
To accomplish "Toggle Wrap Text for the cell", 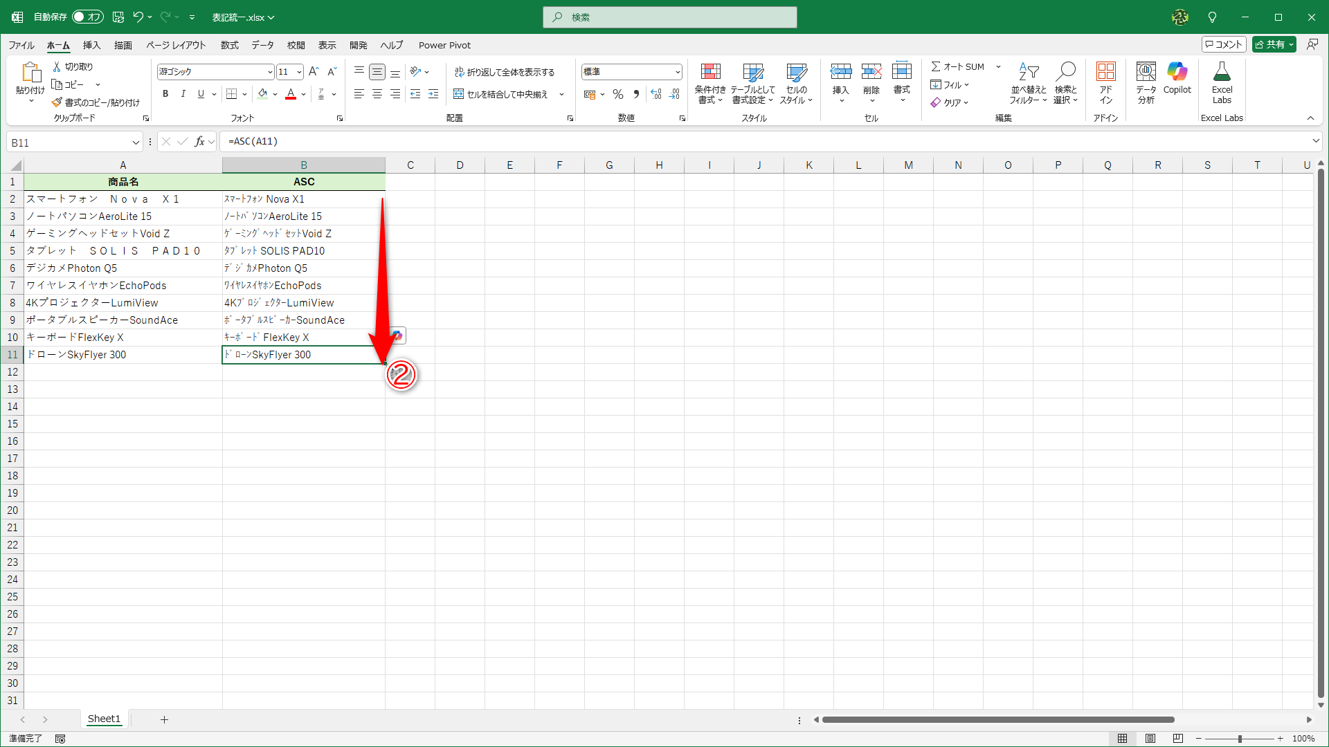I will pyautogui.click(x=505, y=72).
